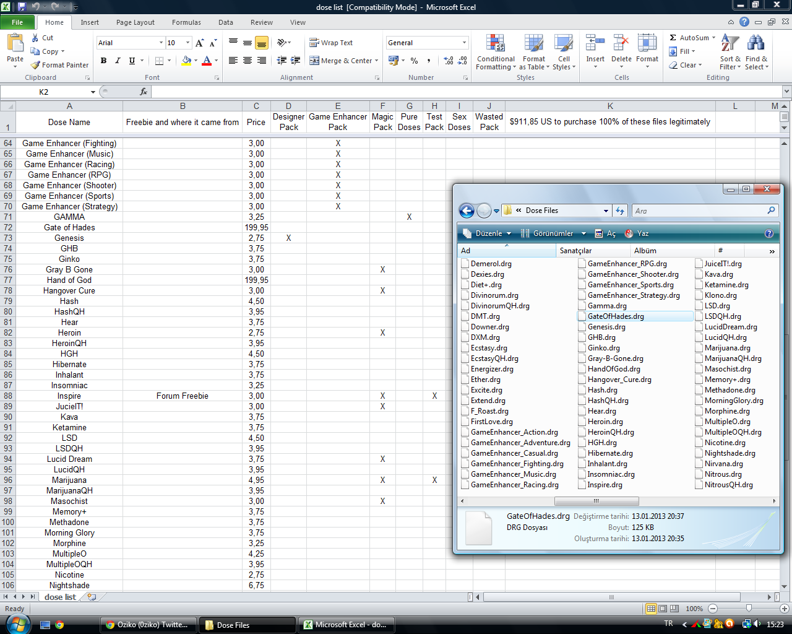
Task: Open Oziko Twitter Chrome taskbar button
Action: [x=148, y=625]
